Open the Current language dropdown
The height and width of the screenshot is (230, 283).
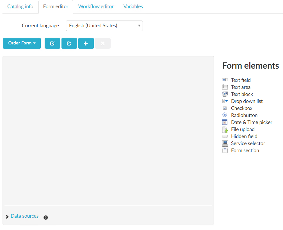(104, 26)
